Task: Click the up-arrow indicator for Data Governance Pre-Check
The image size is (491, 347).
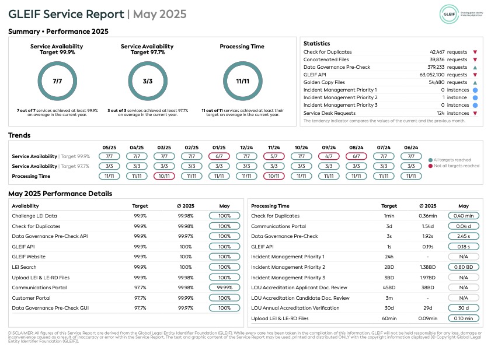Action: tap(475, 67)
